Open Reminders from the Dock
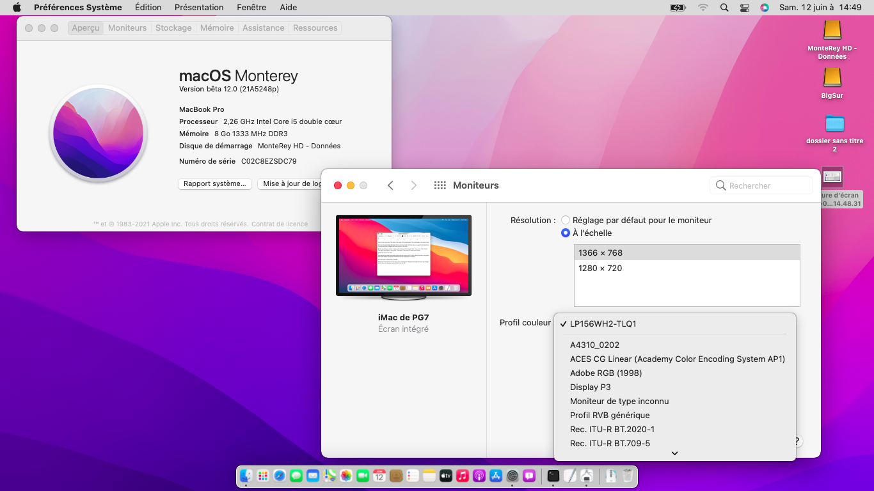This screenshot has width=874, height=491. coord(413,476)
